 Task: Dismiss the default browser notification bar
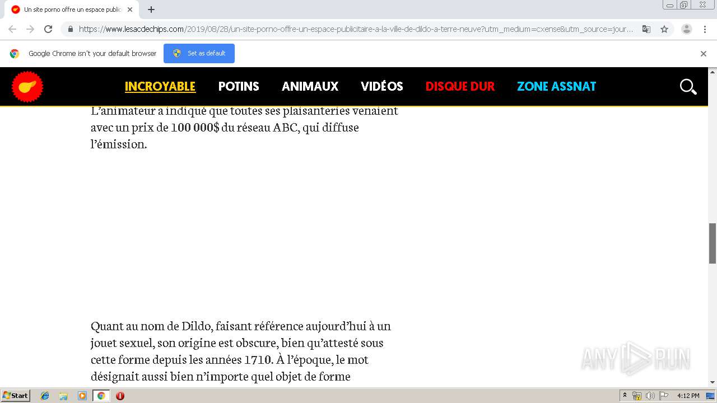tap(704, 54)
